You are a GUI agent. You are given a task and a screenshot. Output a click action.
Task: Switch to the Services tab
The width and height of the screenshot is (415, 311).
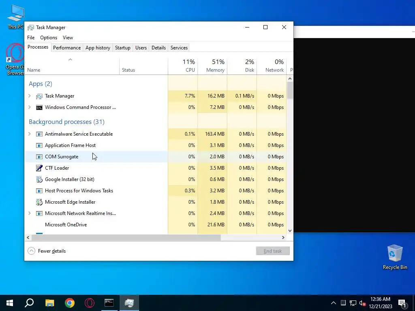pos(179,48)
